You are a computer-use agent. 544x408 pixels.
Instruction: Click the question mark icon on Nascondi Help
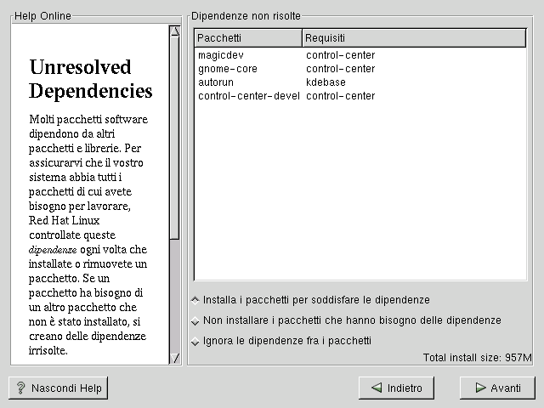[20, 388]
